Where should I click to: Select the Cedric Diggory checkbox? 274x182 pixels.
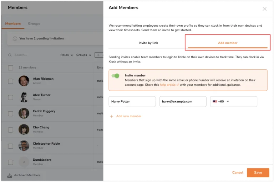coord(10,113)
